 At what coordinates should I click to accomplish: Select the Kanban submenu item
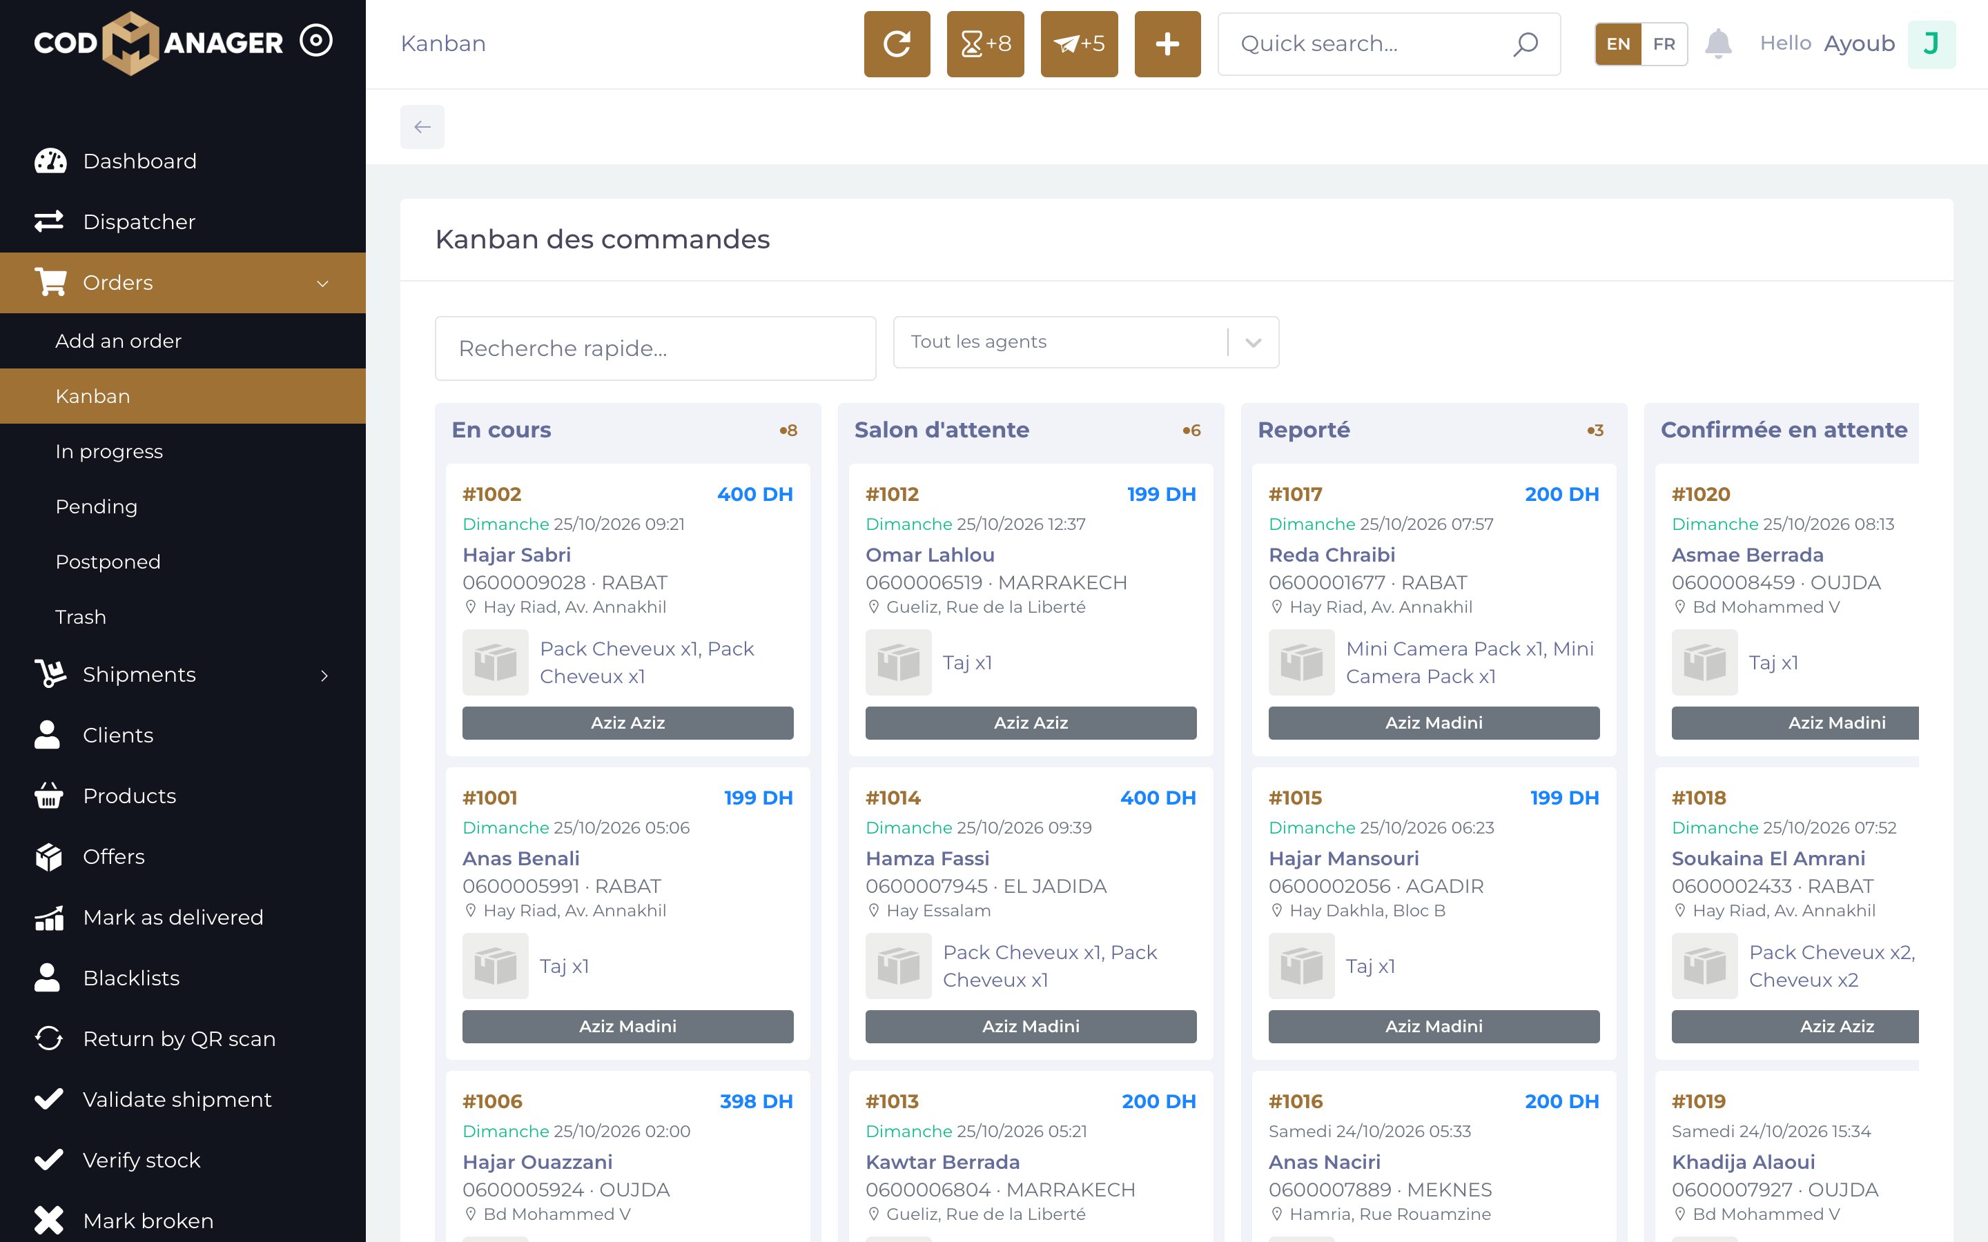[182, 396]
